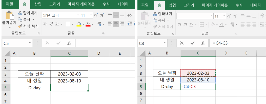Viewport: 266px width, 104px height.
Task: Select row 5 header in left window
Action: [6, 88]
